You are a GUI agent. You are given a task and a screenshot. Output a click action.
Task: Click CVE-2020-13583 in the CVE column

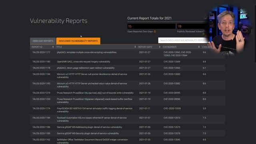pyautogui.click(x=172, y=74)
